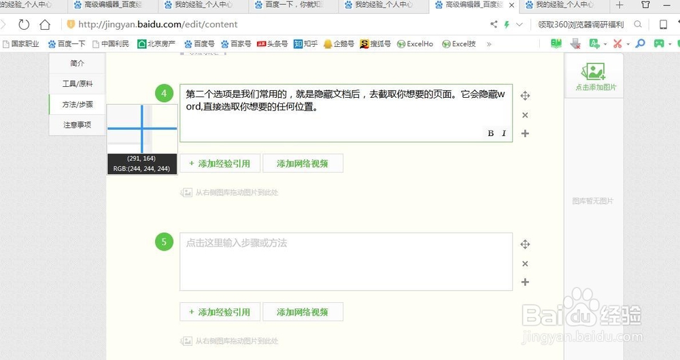680x360 pixels.
Task: Click the green game controller icon
Action: pos(659,43)
